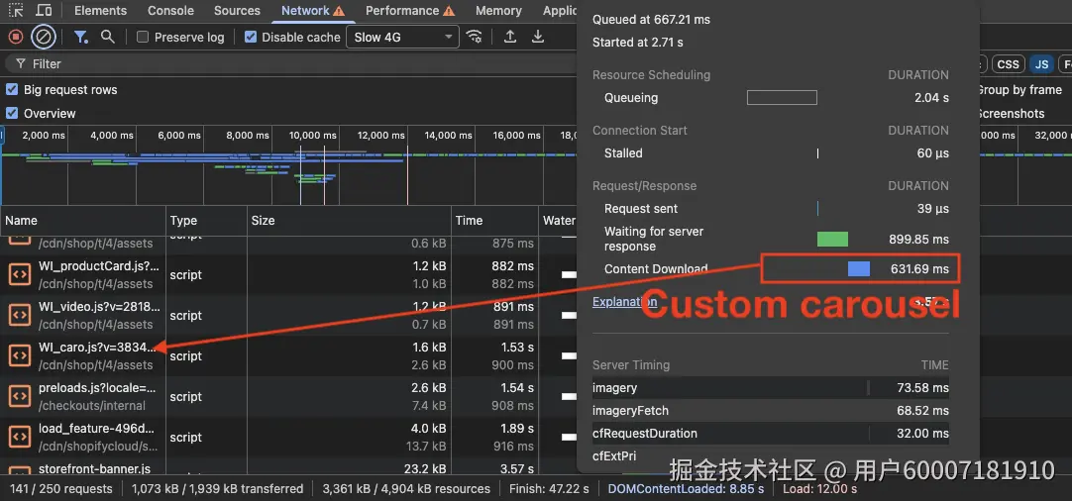Image resolution: width=1072 pixels, height=501 pixels.
Task: Clear the network log
Action: coord(44,37)
